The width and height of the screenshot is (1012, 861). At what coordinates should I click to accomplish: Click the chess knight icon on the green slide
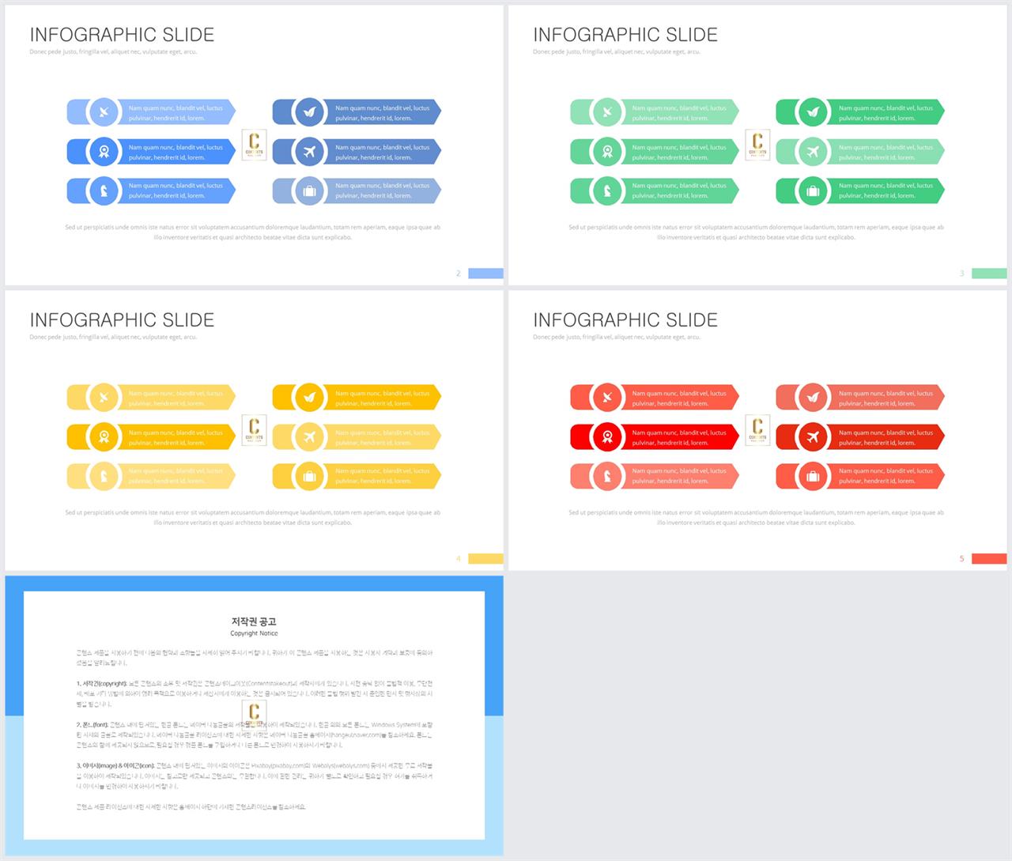pos(607,190)
